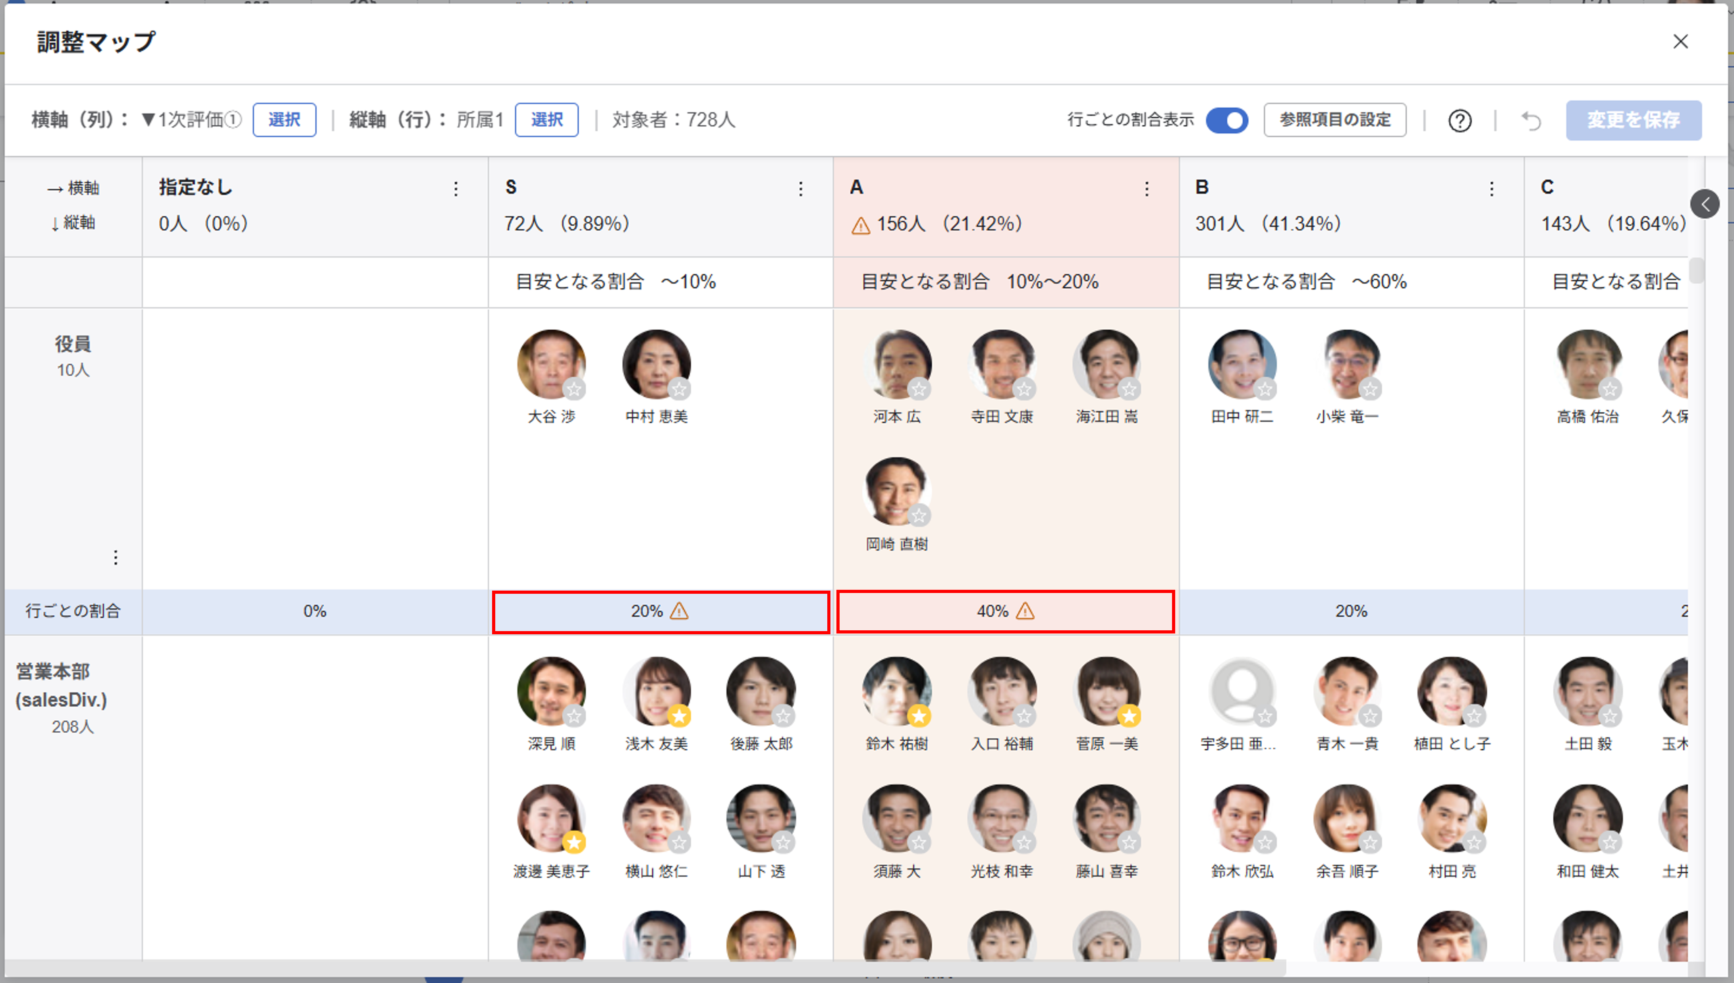1734x983 pixels.
Task: Unstar 浅木 友美's yellow star badge
Action: click(679, 716)
